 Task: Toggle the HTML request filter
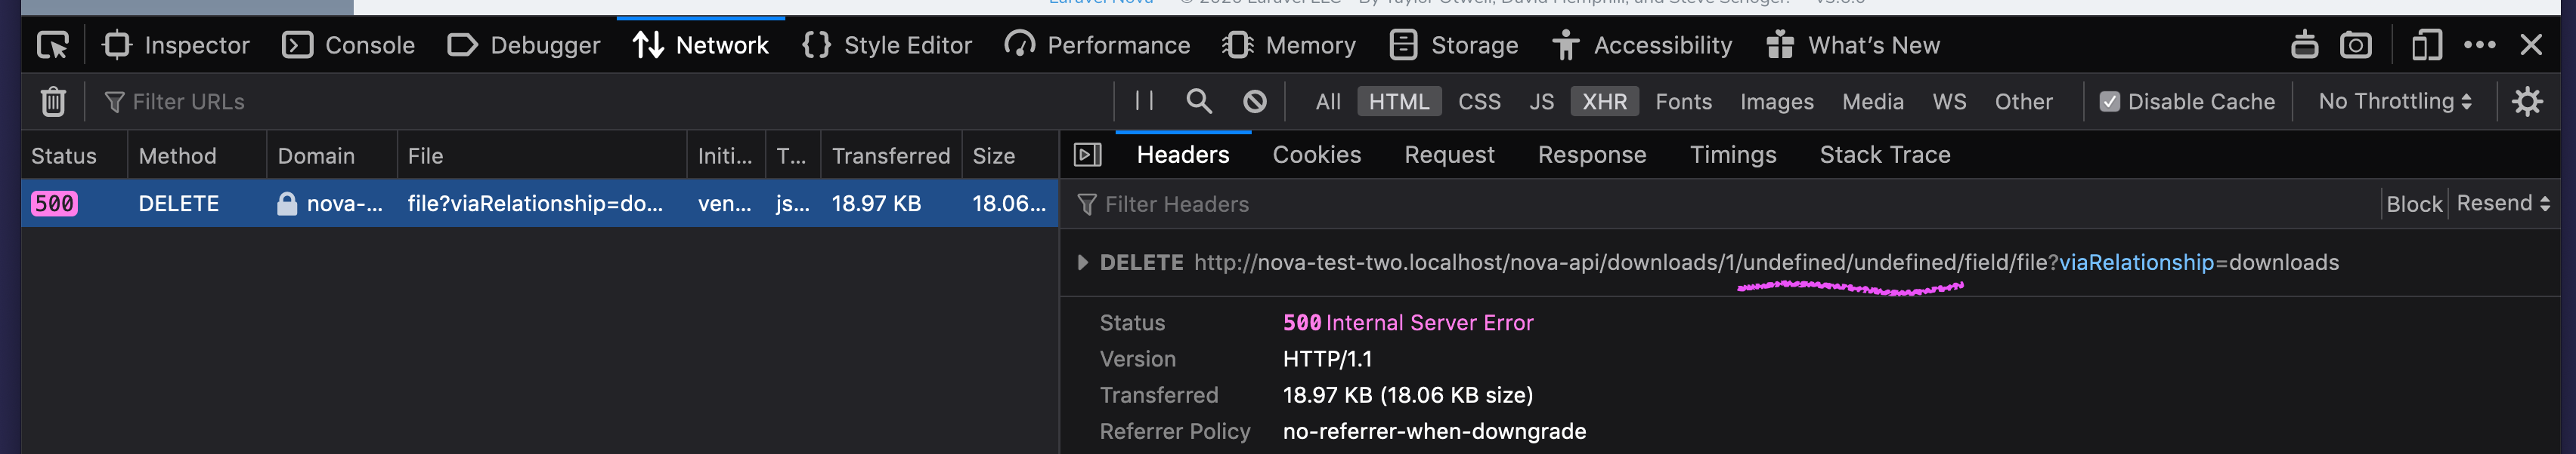1399,101
